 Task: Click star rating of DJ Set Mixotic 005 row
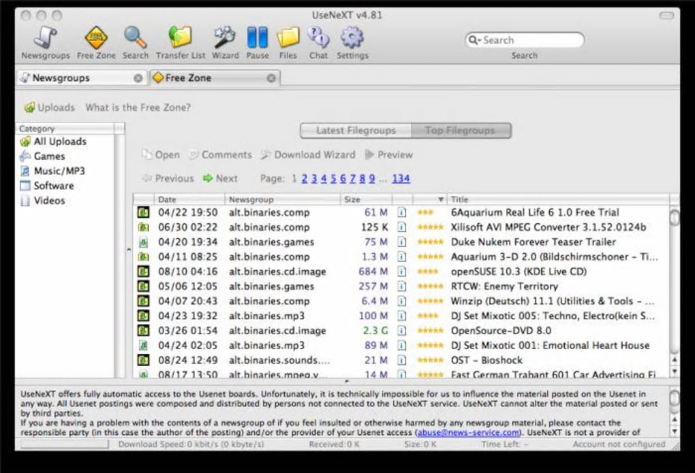click(x=428, y=316)
